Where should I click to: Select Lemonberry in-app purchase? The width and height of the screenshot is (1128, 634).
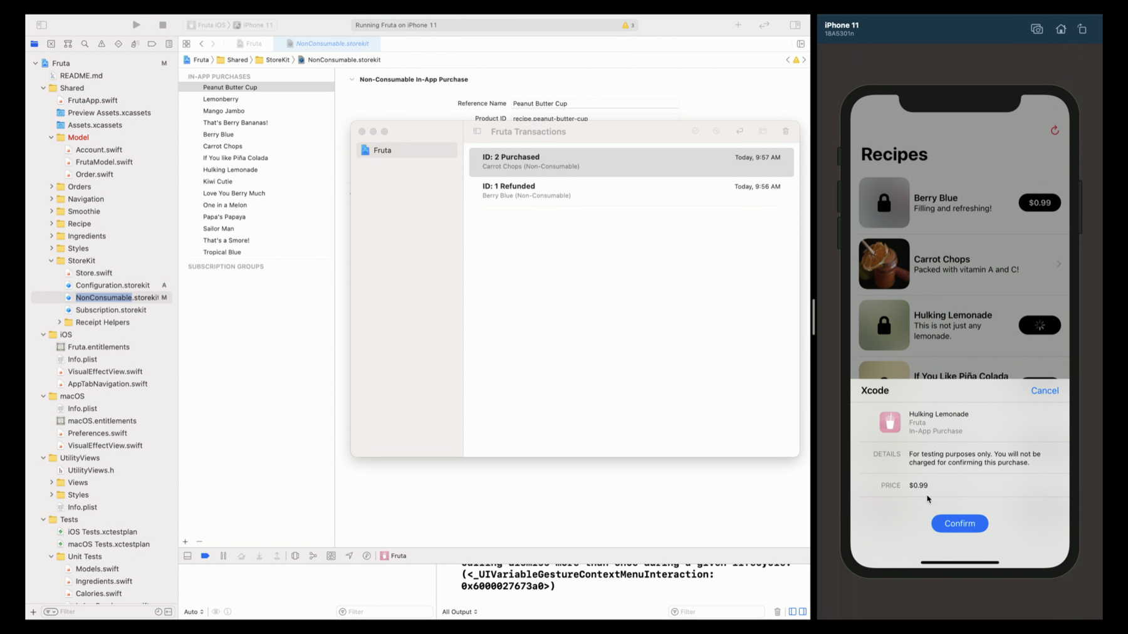click(257, 99)
